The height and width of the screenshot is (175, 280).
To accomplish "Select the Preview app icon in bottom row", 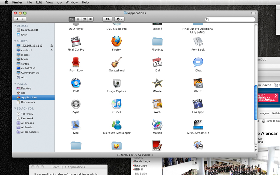I will point(198,145).
